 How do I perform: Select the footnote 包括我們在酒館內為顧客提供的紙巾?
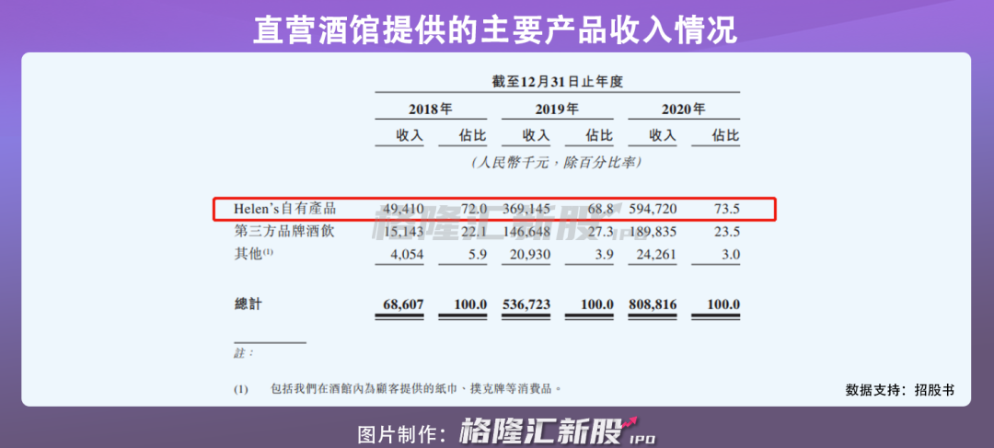coord(415,388)
